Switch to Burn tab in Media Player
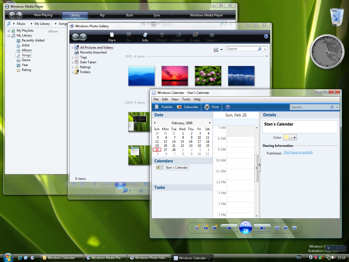The width and height of the screenshot is (349, 262). pyautogui.click(x=130, y=15)
